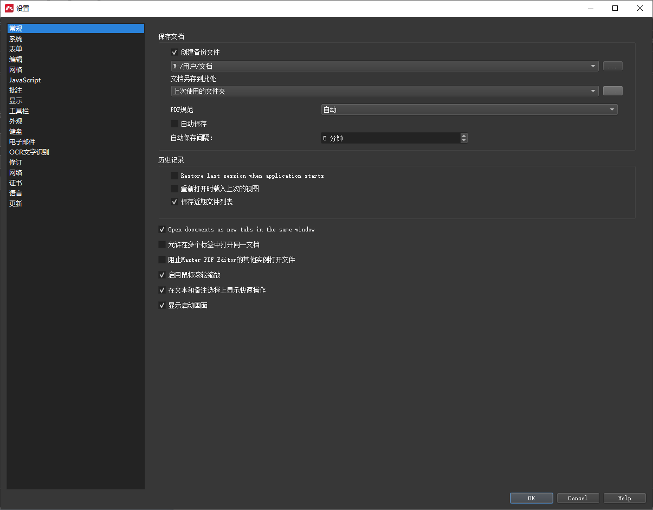Enable Restore last session when application starts
The image size is (653, 510).
click(x=174, y=176)
